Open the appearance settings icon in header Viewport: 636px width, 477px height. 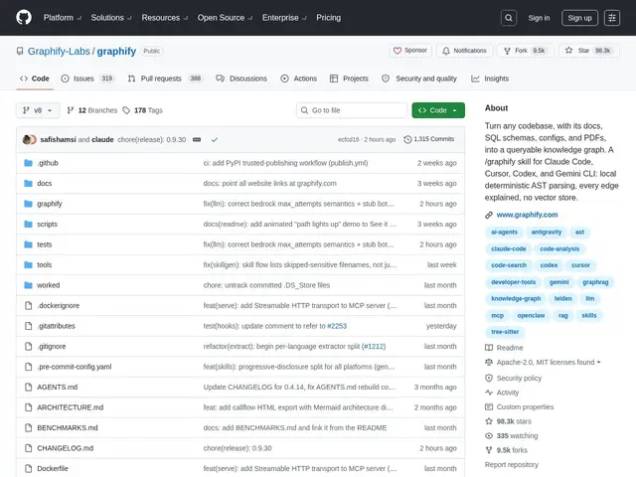[x=612, y=18]
